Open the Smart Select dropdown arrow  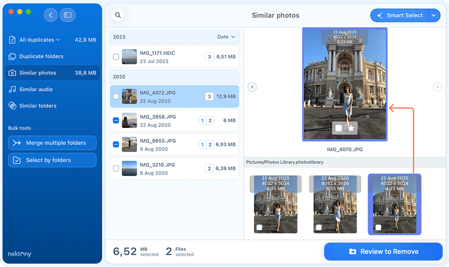click(x=434, y=15)
